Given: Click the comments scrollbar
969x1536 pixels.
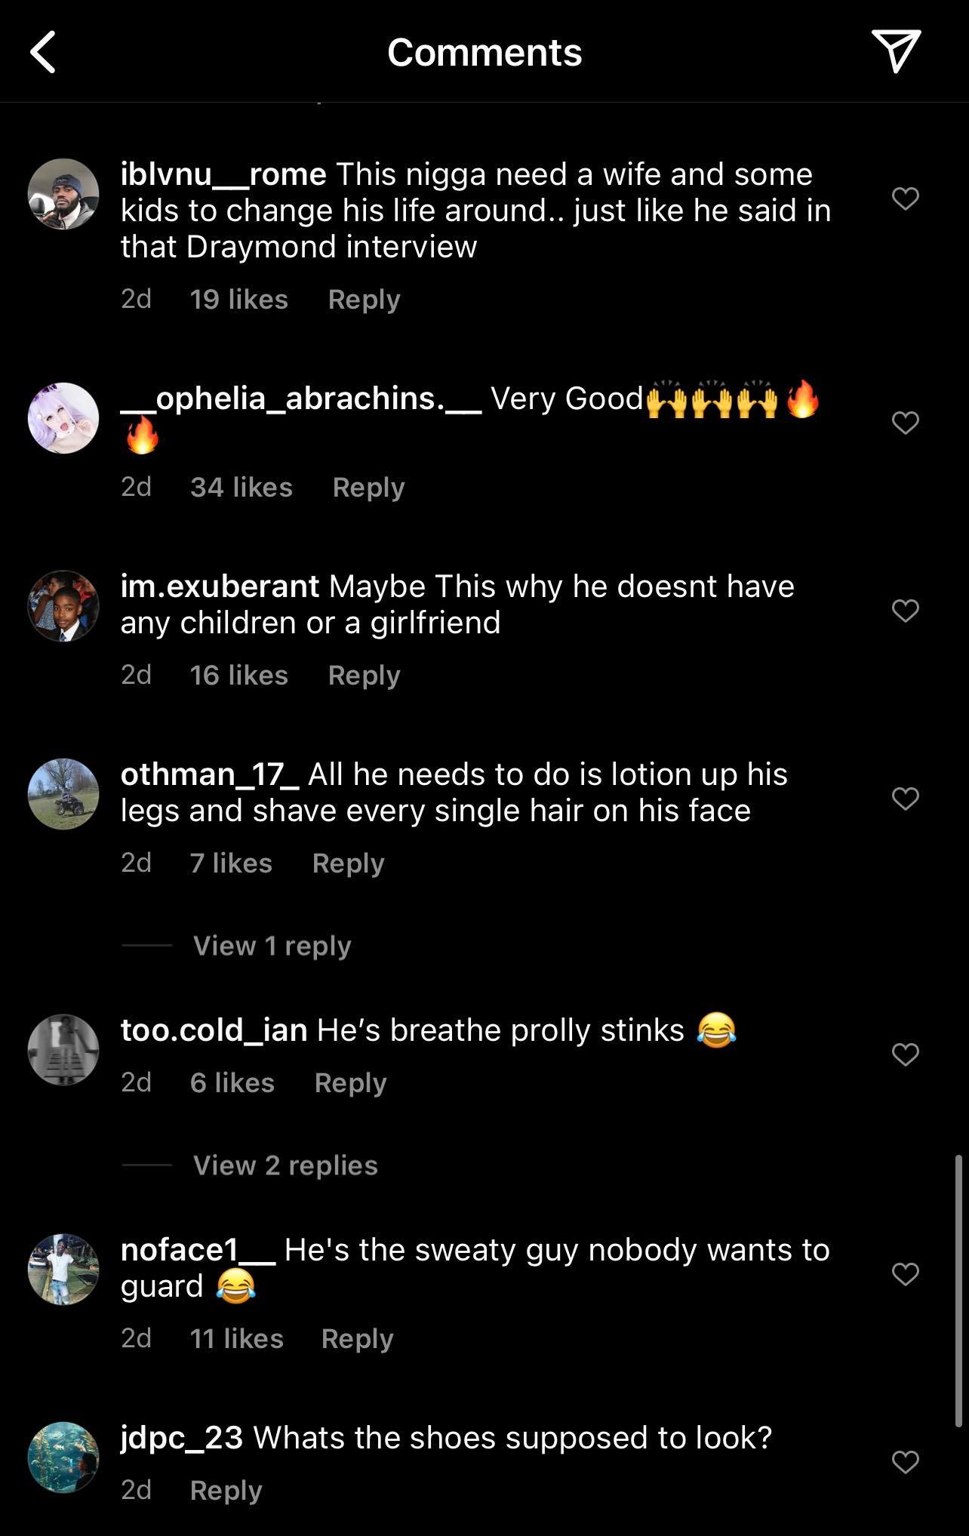Looking at the screenshot, I should pos(958,1291).
